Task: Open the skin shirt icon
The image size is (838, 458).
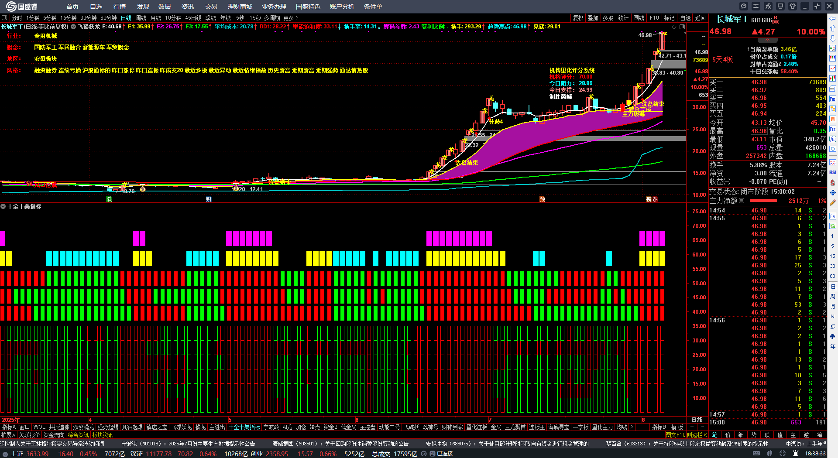Action: [x=793, y=6]
